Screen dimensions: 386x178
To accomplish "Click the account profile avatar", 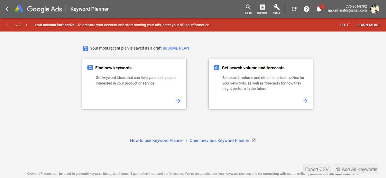I will [375, 9].
